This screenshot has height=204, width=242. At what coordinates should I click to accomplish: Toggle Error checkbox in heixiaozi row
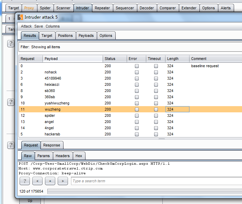coord(137,84)
